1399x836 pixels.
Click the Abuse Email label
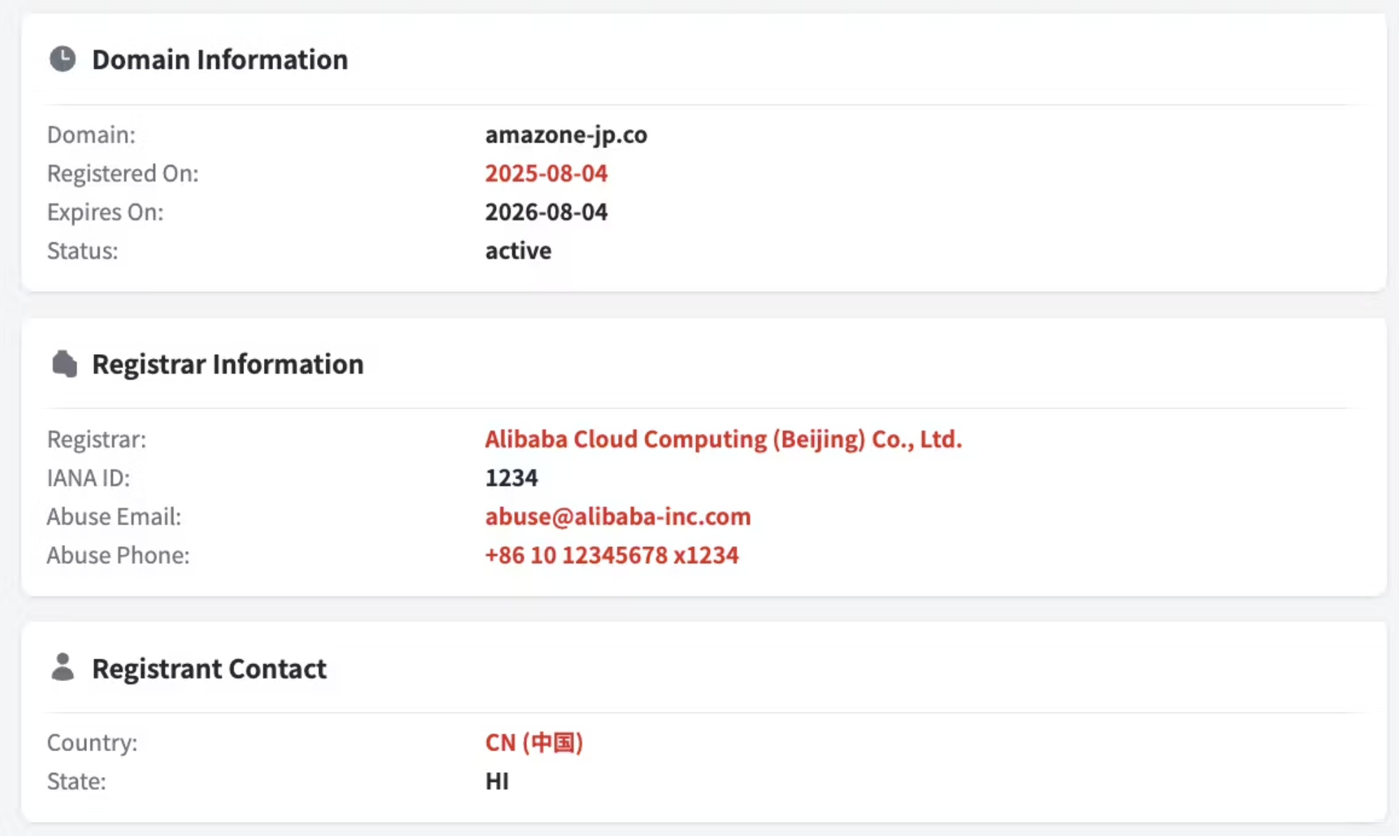pos(114,516)
